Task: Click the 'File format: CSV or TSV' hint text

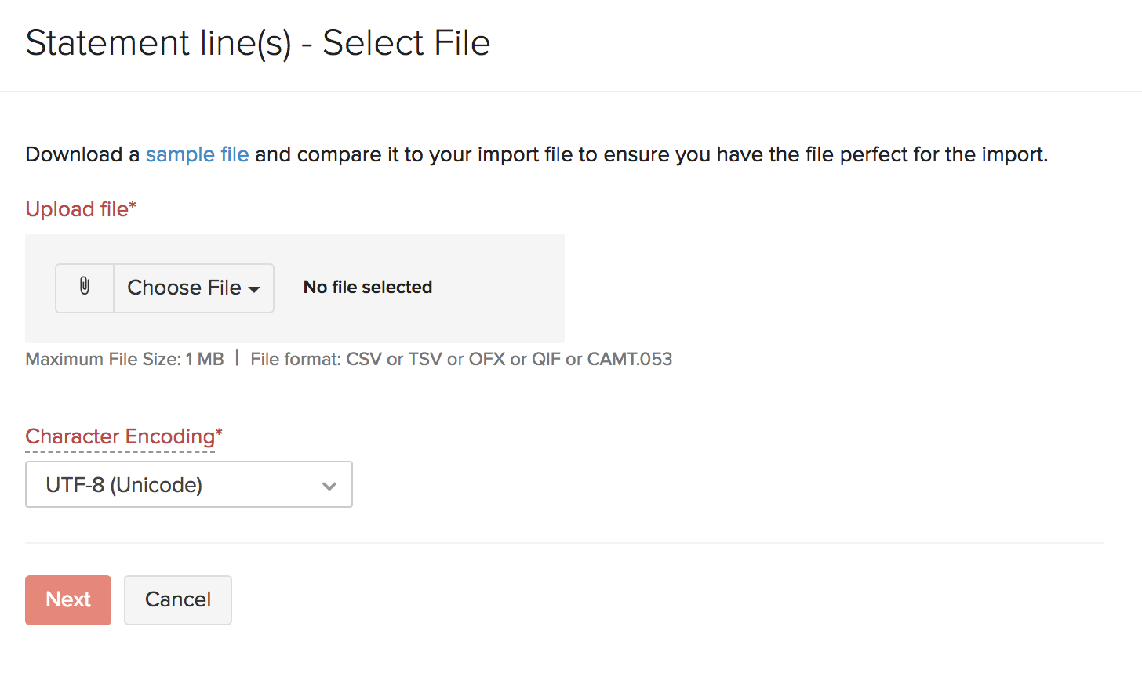Action: 346,359
